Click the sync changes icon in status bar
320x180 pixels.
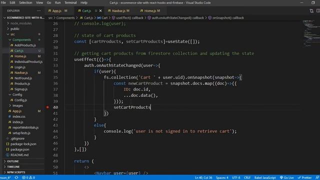pos(16,178)
